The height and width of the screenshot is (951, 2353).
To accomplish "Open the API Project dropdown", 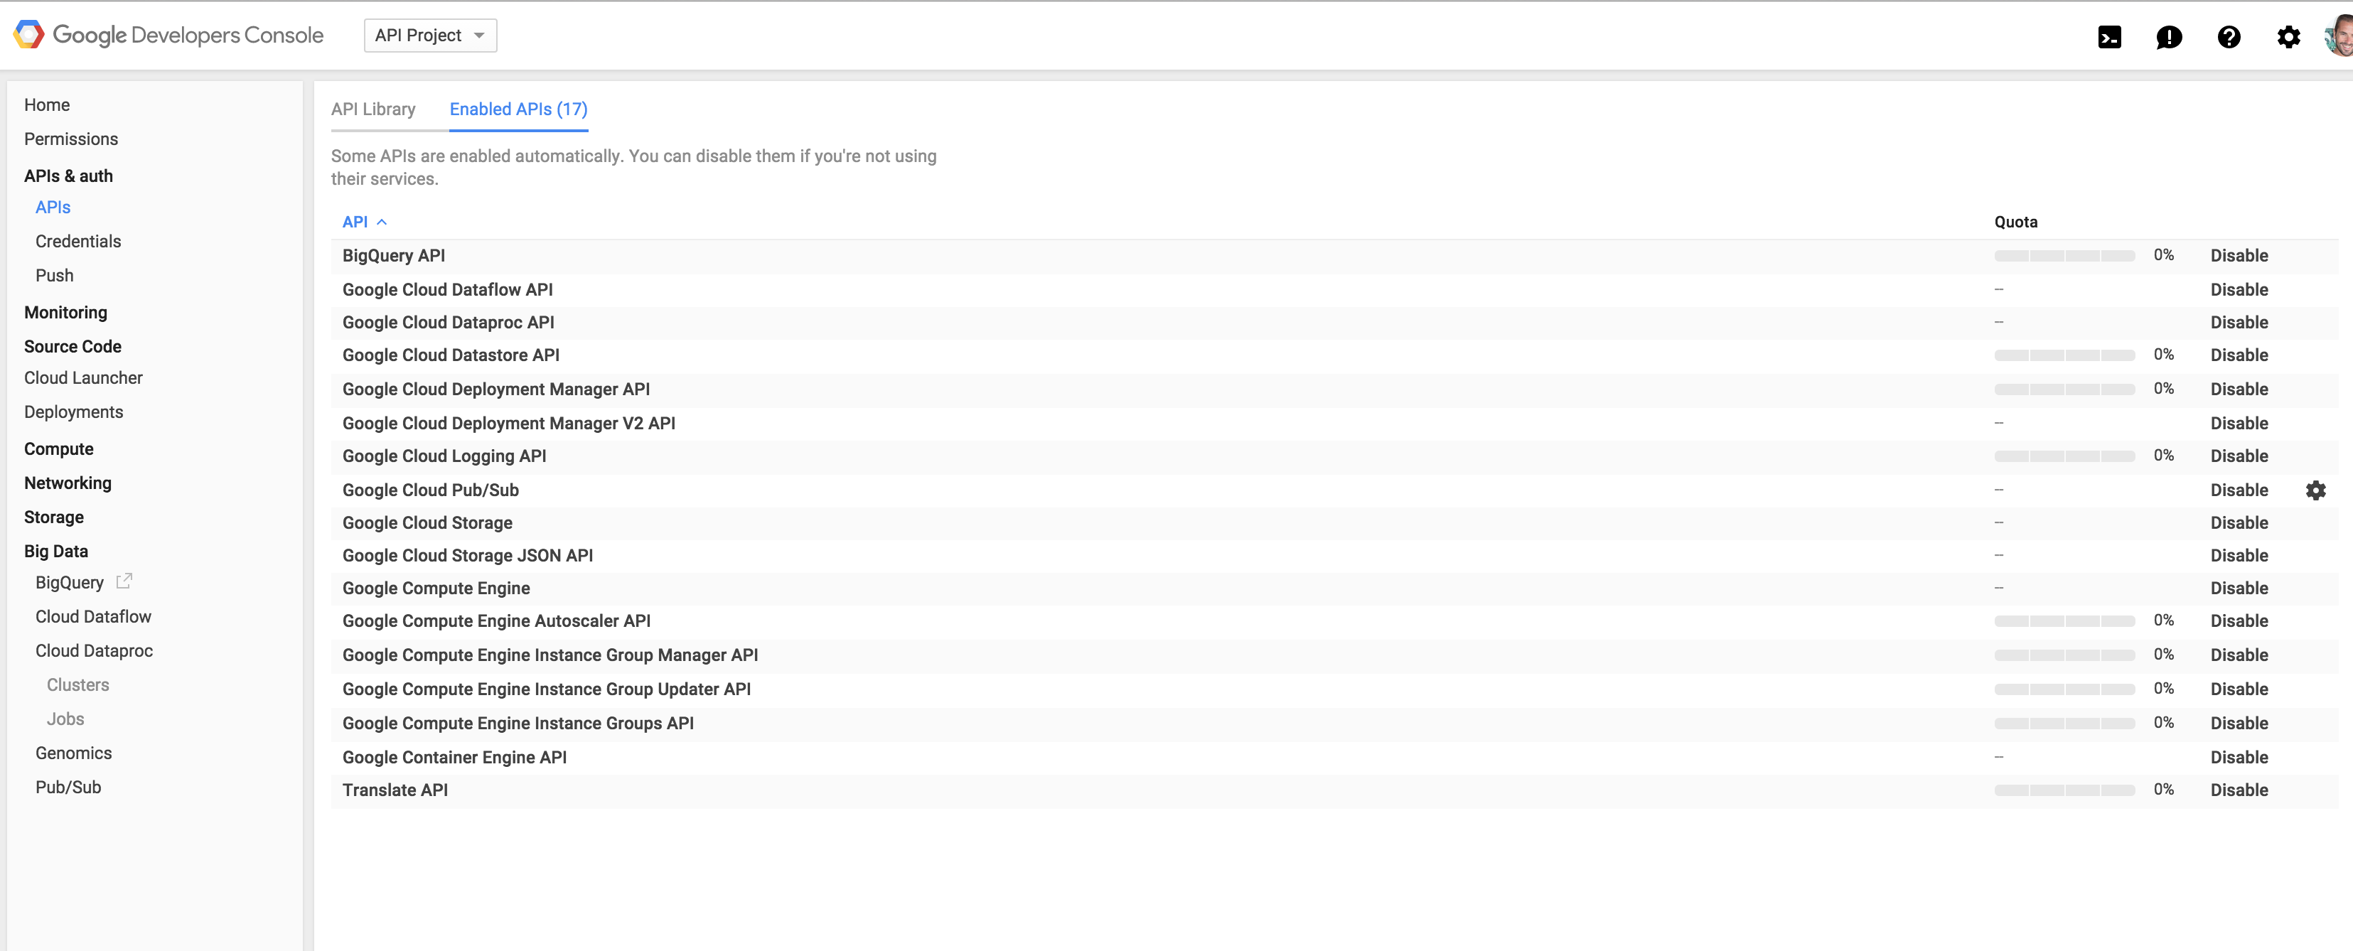I will (430, 36).
